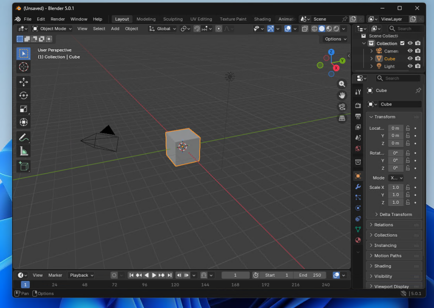The width and height of the screenshot is (434, 308).
Task: Activate the Annotate pencil tool
Action: pyautogui.click(x=23, y=137)
